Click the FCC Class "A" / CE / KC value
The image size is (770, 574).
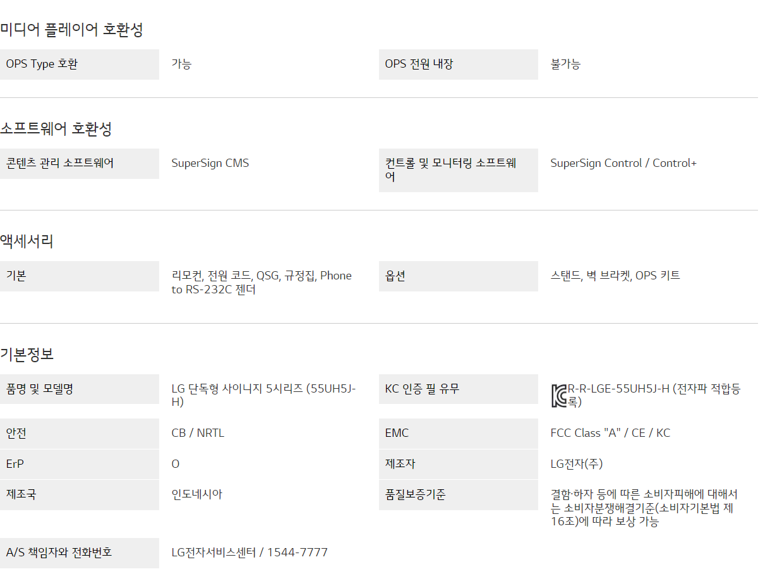[610, 433]
